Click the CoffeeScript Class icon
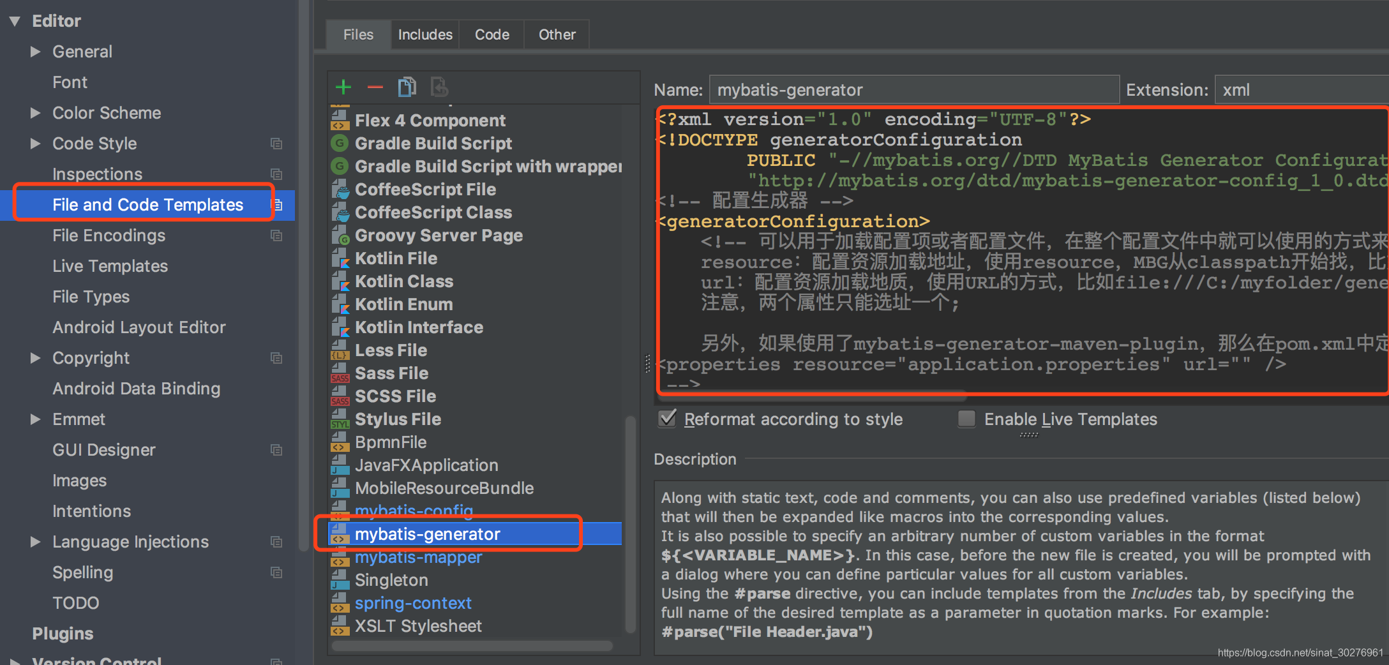 [x=340, y=212]
